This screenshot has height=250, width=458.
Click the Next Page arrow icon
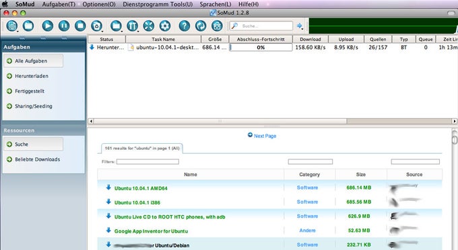click(250, 134)
